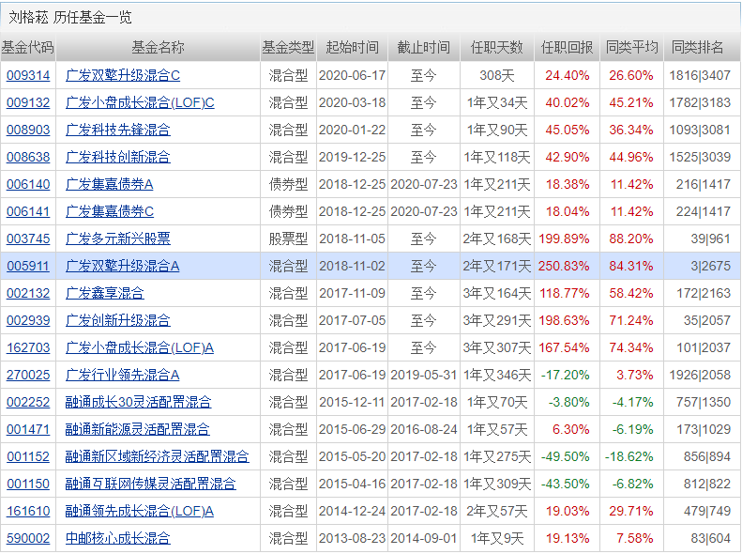Open fund code link 001150
The height and width of the screenshot is (554, 742).
[x=28, y=484]
